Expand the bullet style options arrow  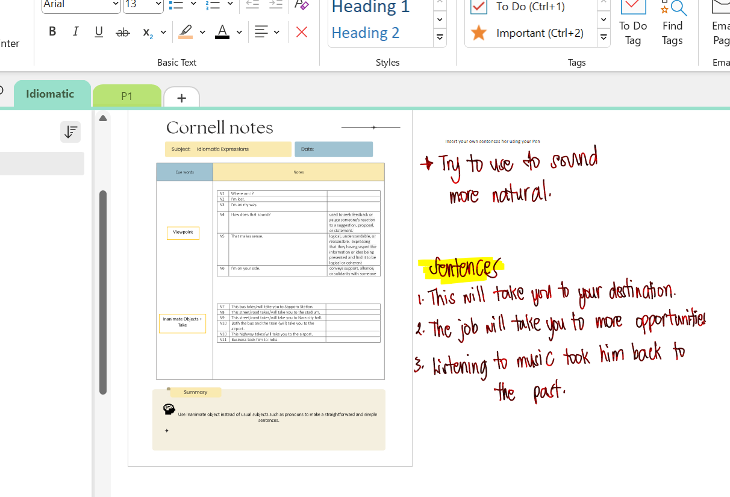click(193, 5)
